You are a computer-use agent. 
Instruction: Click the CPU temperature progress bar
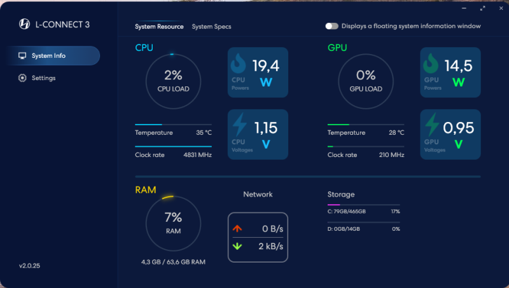point(173,125)
